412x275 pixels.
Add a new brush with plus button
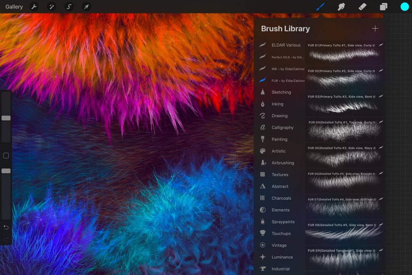click(x=375, y=29)
